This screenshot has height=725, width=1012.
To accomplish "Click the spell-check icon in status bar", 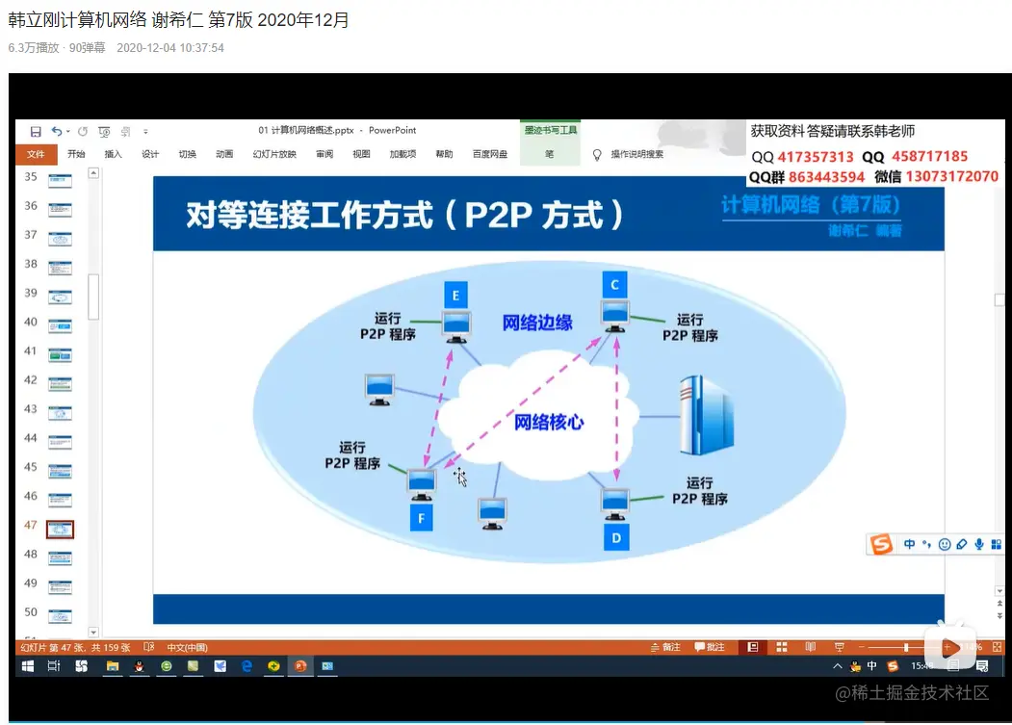I will (149, 647).
